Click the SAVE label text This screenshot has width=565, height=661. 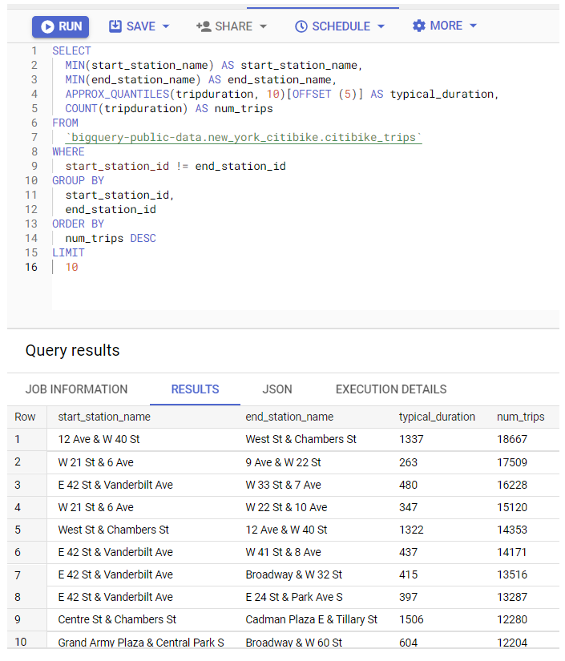(x=141, y=26)
